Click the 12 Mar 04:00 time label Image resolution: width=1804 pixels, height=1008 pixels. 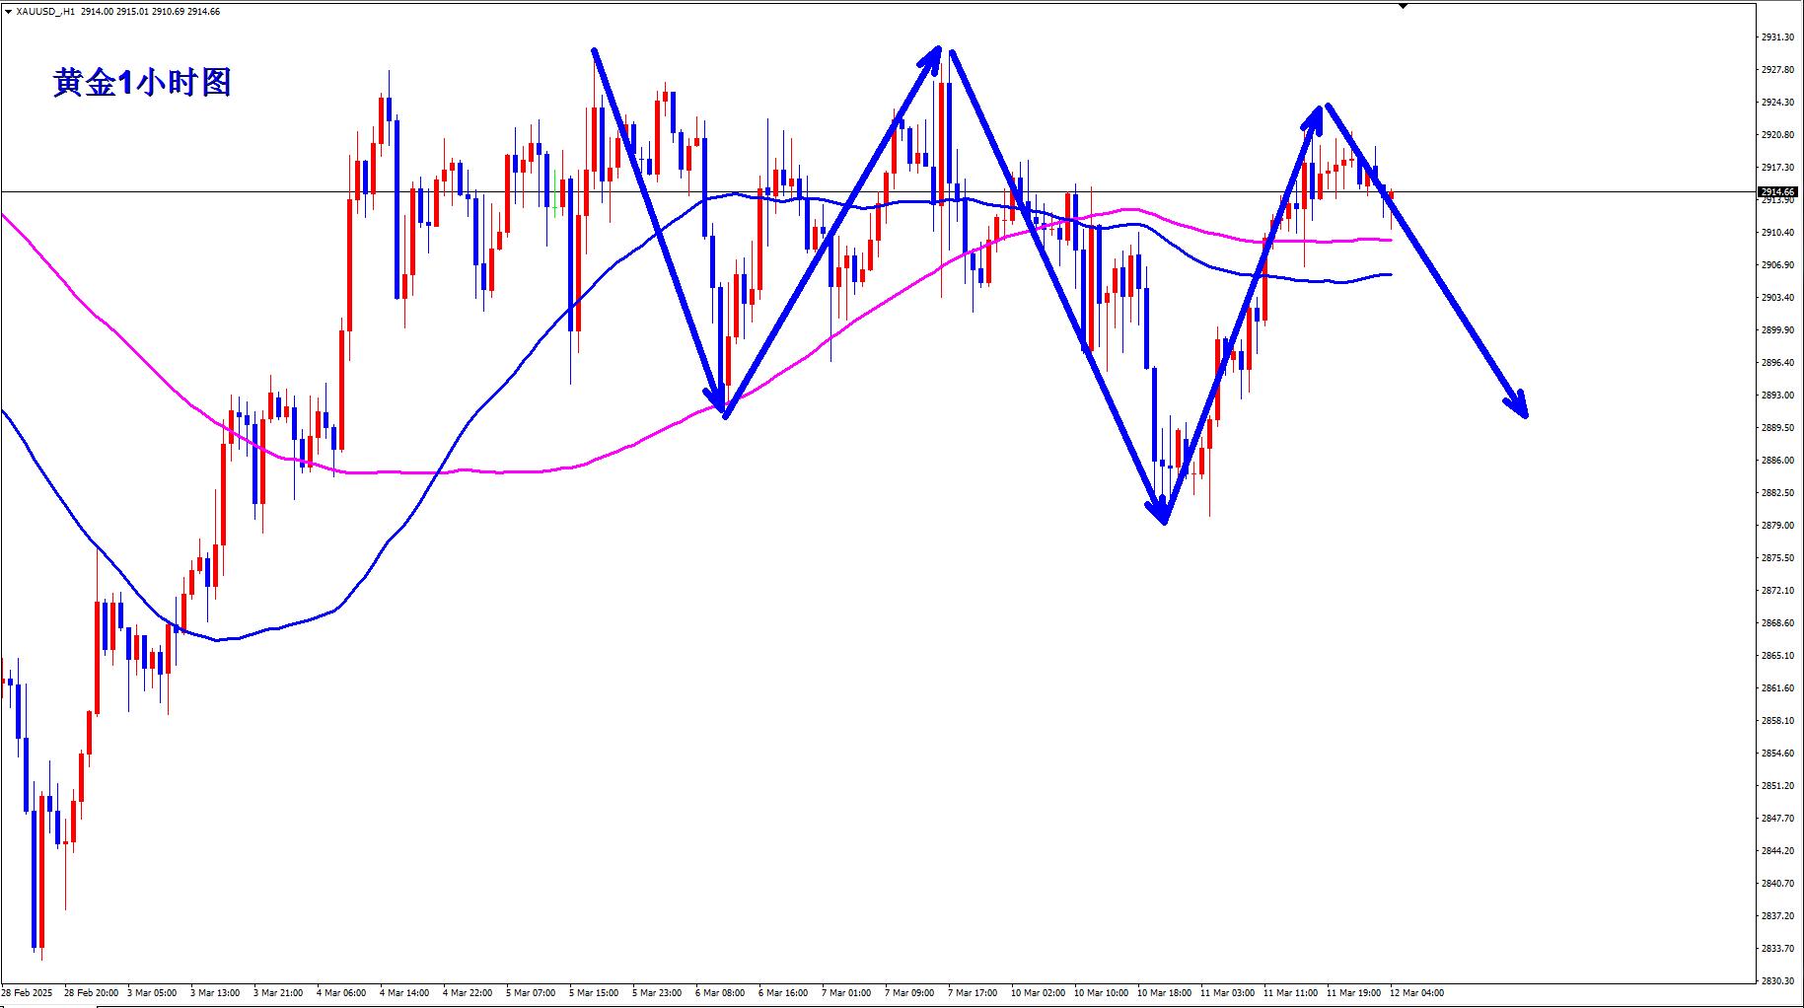(1416, 992)
